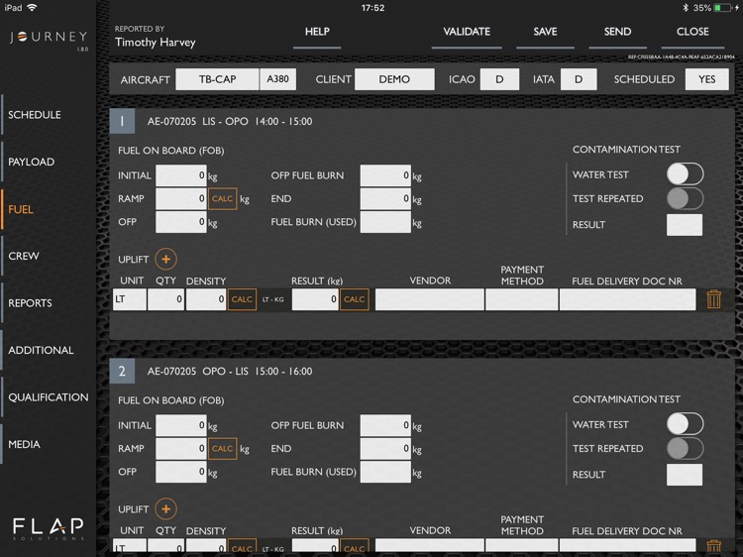743x557 pixels.
Task: Tap reporter name Timothy Harvey
Action: 155,43
